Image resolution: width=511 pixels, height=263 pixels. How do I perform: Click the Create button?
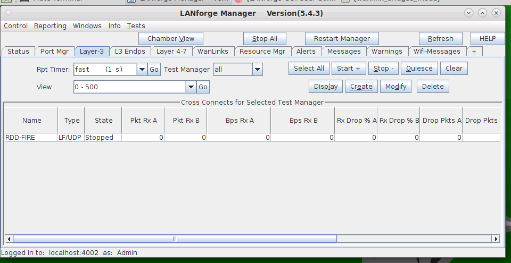(x=361, y=86)
